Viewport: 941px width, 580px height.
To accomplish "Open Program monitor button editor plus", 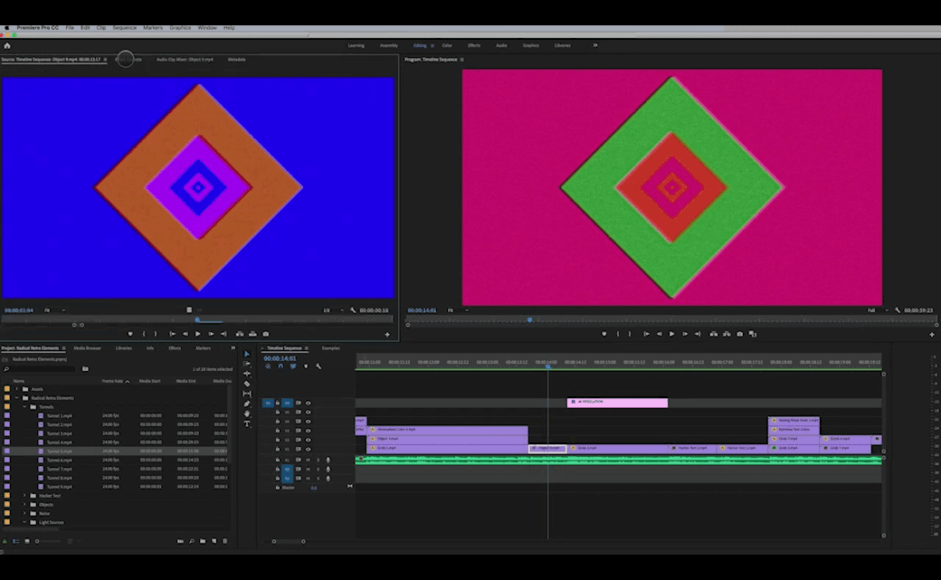I will 931,335.
